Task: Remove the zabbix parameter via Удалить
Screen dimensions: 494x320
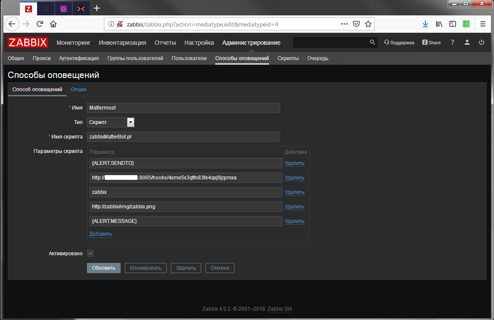Action: [x=295, y=192]
